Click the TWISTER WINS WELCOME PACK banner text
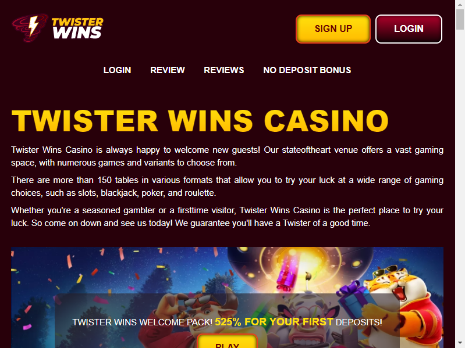This screenshot has height=348, width=465. pyautogui.click(x=143, y=322)
